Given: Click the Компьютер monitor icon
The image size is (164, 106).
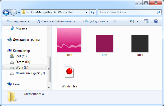Looking at the screenshot, I should click(x=10, y=51).
